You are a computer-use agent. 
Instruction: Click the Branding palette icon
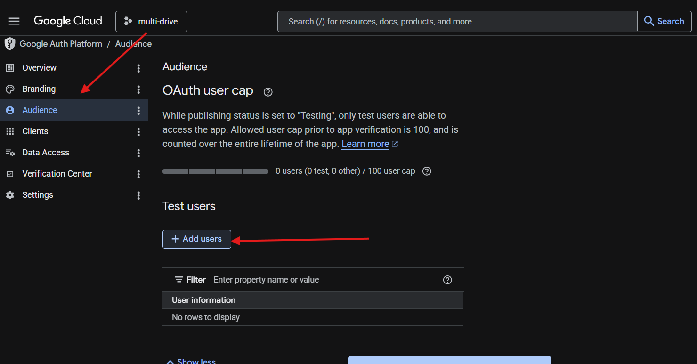(x=10, y=89)
